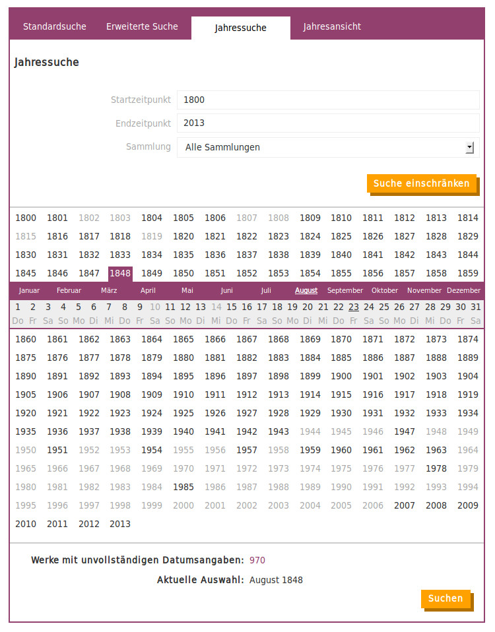Screen dimensions: 495x632
Task: Select year 1860
Action: (26, 339)
